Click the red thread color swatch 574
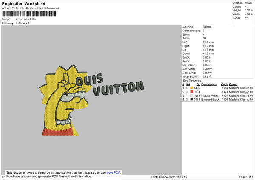Image resolution: width=255 pixels, height=180 pixels. 192,92
